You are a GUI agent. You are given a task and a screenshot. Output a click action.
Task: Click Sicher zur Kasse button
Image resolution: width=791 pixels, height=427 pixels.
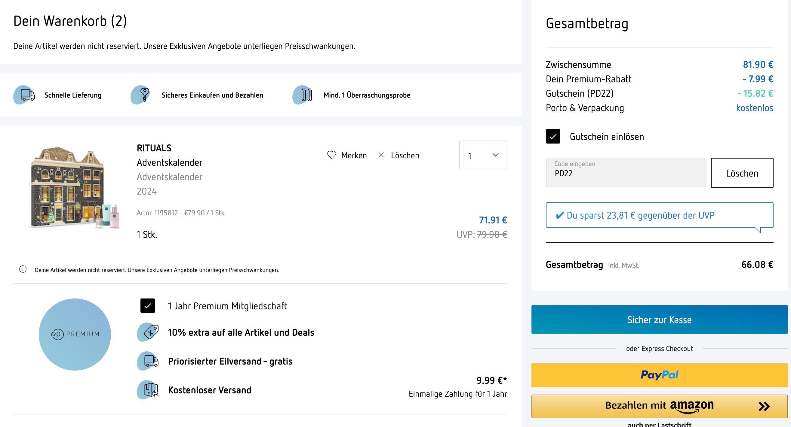point(660,319)
